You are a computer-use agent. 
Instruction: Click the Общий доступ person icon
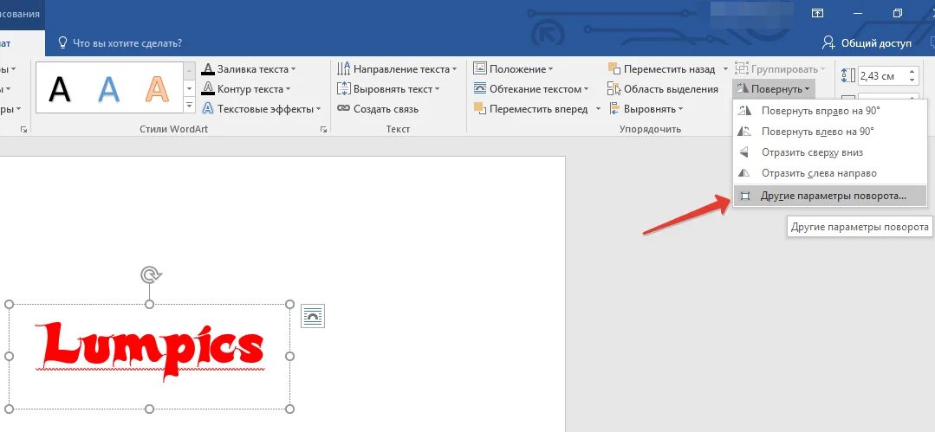(828, 43)
